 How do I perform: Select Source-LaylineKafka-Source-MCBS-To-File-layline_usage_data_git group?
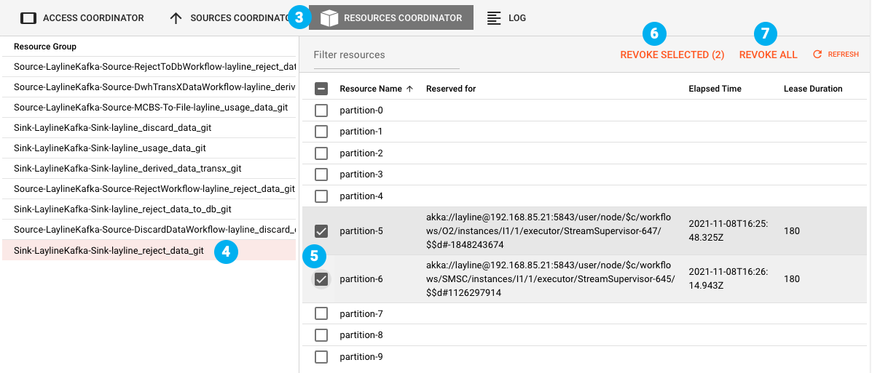click(151, 108)
